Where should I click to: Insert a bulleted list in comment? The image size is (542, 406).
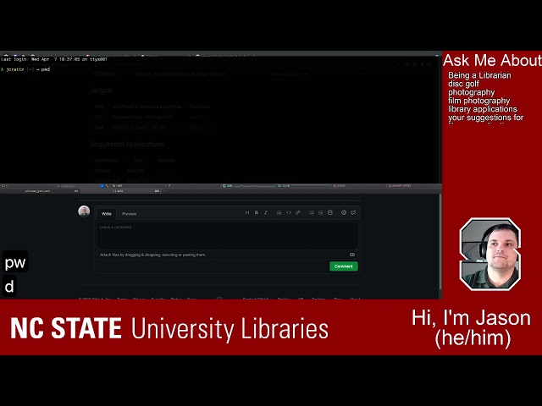[312, 212]
